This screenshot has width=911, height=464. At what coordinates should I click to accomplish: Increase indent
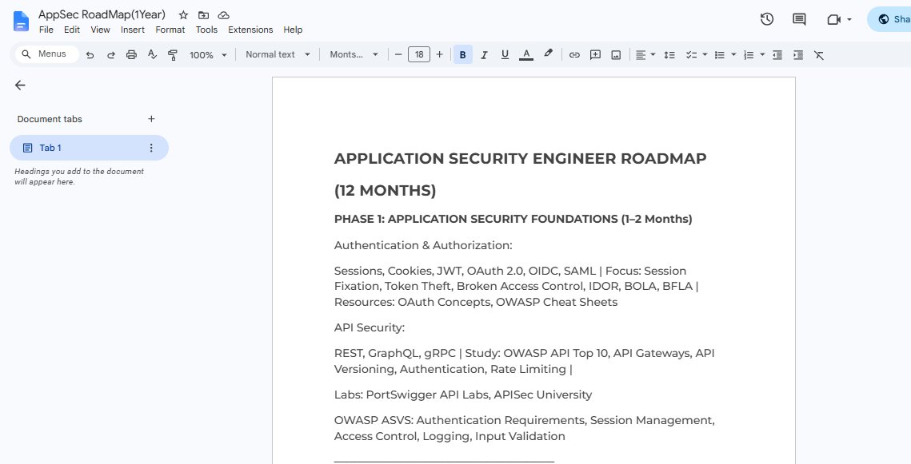click(798, 54)
